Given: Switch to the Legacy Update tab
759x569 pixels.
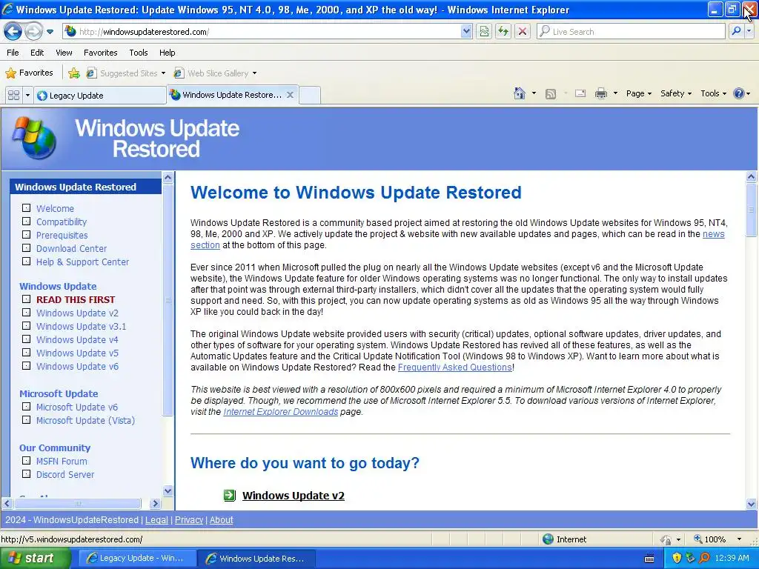Looking at the screenshot, I should tap(100, 96).
